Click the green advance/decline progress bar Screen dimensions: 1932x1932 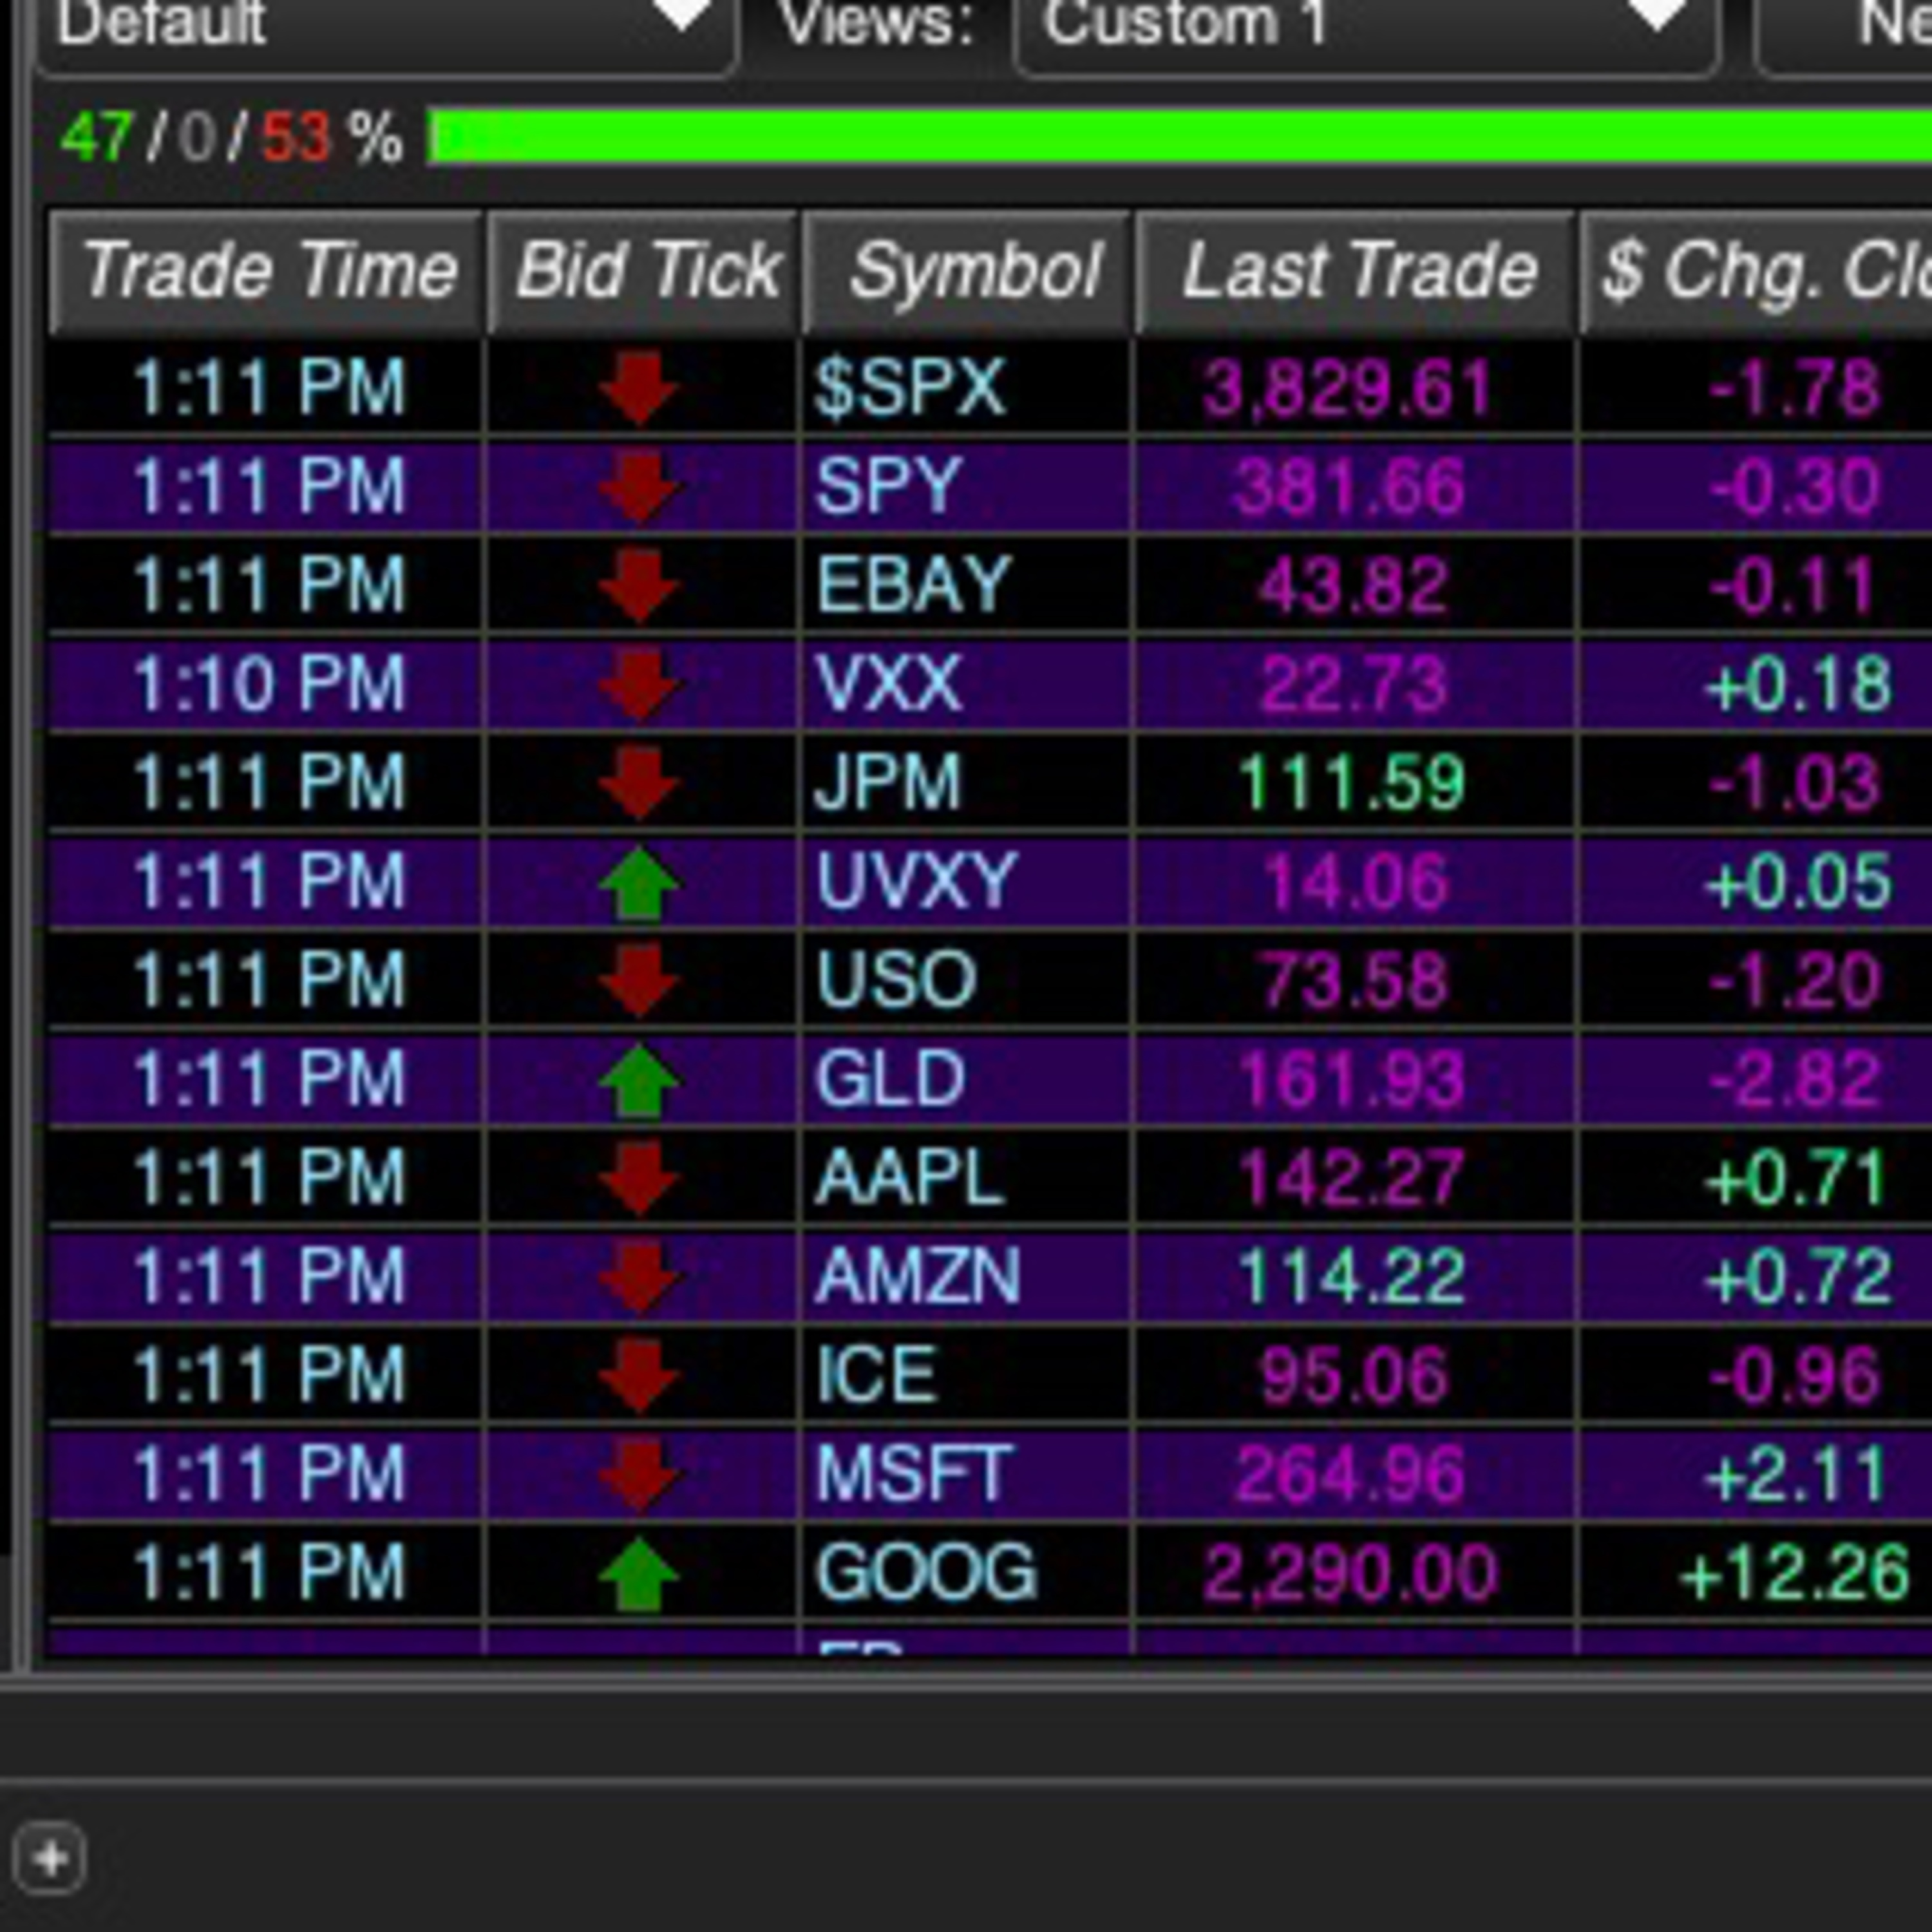1179,136
